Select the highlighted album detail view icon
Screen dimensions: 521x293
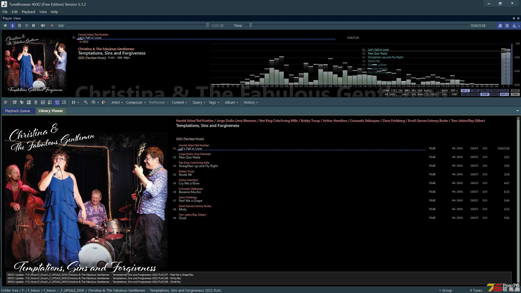tap(57, 102)
